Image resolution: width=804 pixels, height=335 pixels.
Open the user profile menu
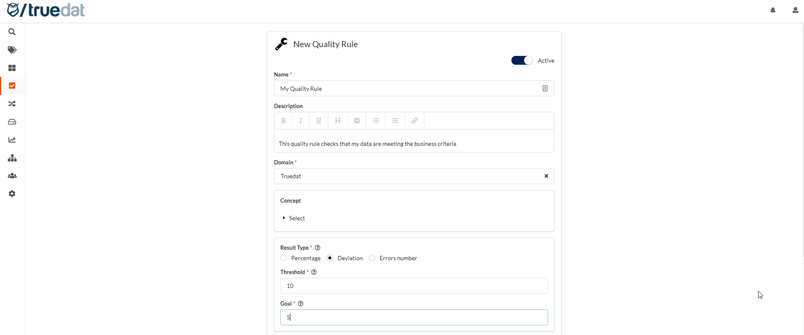pos(795,10)
